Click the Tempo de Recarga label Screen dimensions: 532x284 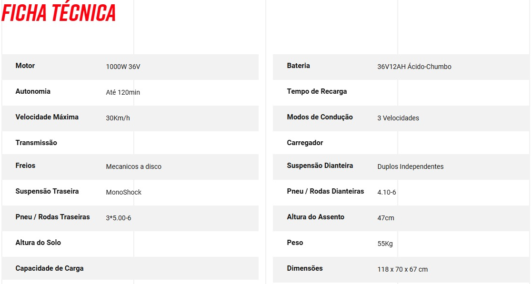pos(317,91)
